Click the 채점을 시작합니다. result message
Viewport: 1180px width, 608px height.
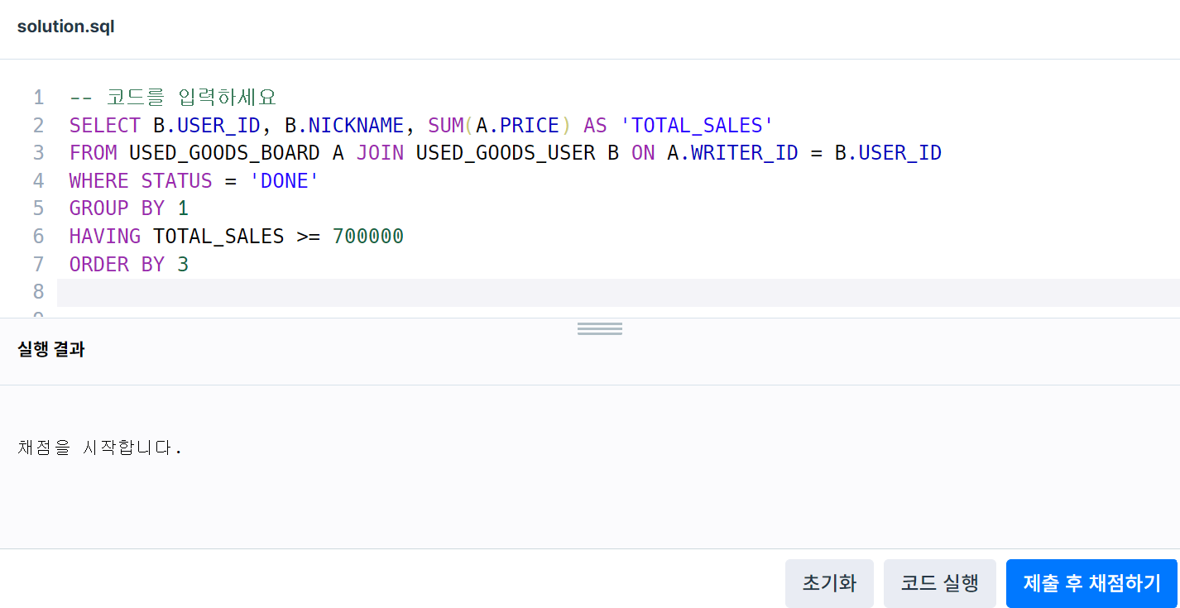tap(99, 448)
